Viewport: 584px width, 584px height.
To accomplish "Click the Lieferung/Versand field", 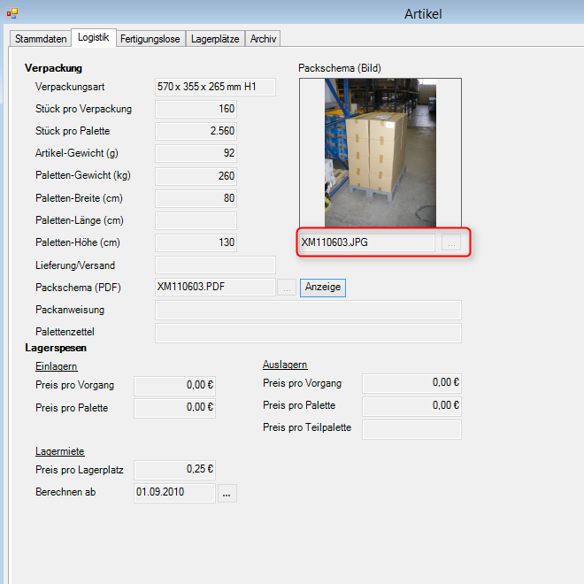I will click(215, 265).
